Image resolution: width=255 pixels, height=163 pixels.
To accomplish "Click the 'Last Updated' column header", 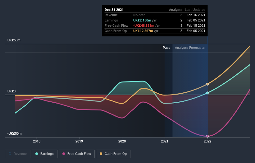I will pyautogui.click(x=195, y=10).
